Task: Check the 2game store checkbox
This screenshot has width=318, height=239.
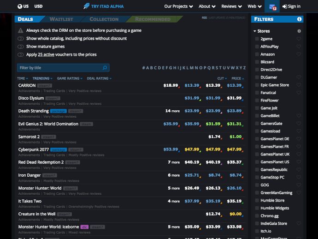Action: click(x=257, y=39)
